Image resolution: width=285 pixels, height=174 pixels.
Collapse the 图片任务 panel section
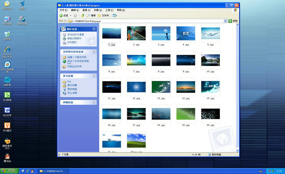coord(94,29)
